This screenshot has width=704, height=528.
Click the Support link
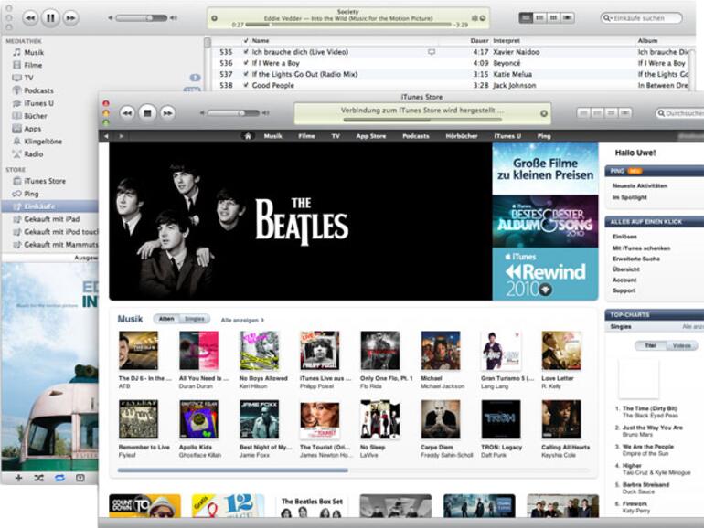coord(624,290)
